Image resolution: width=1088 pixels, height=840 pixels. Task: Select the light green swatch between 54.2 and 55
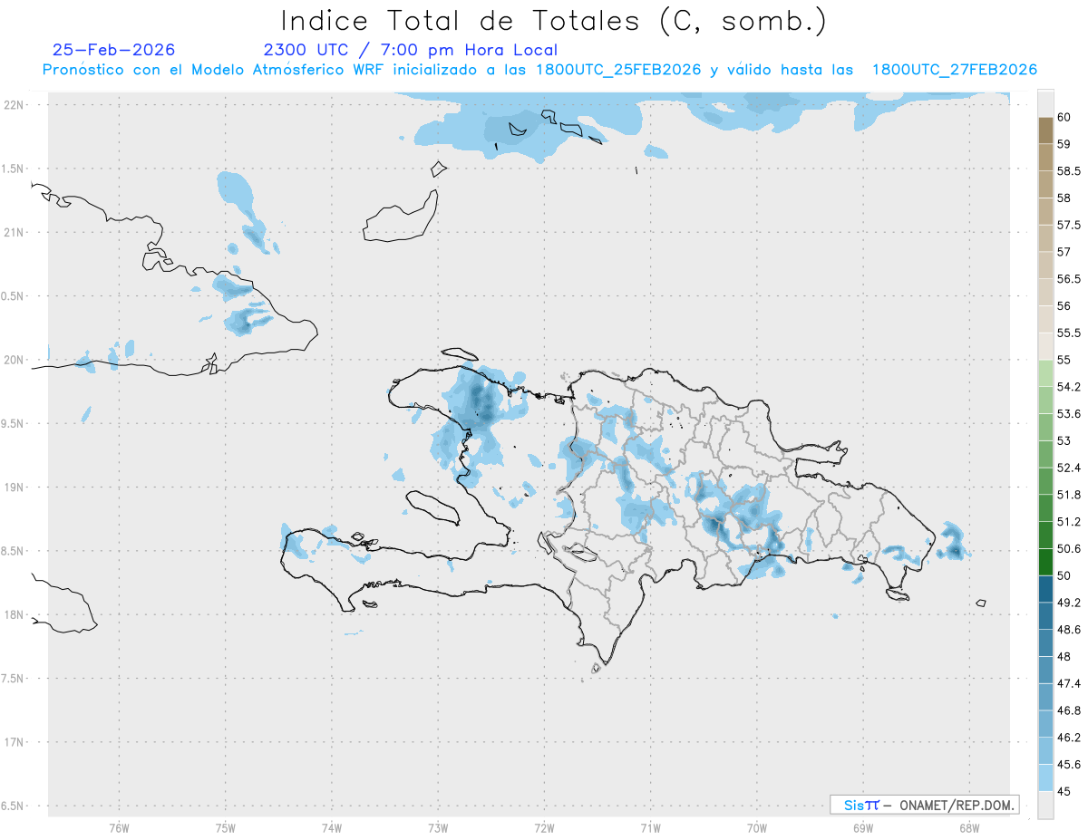pyautogui.click(x=1045, y=373)
